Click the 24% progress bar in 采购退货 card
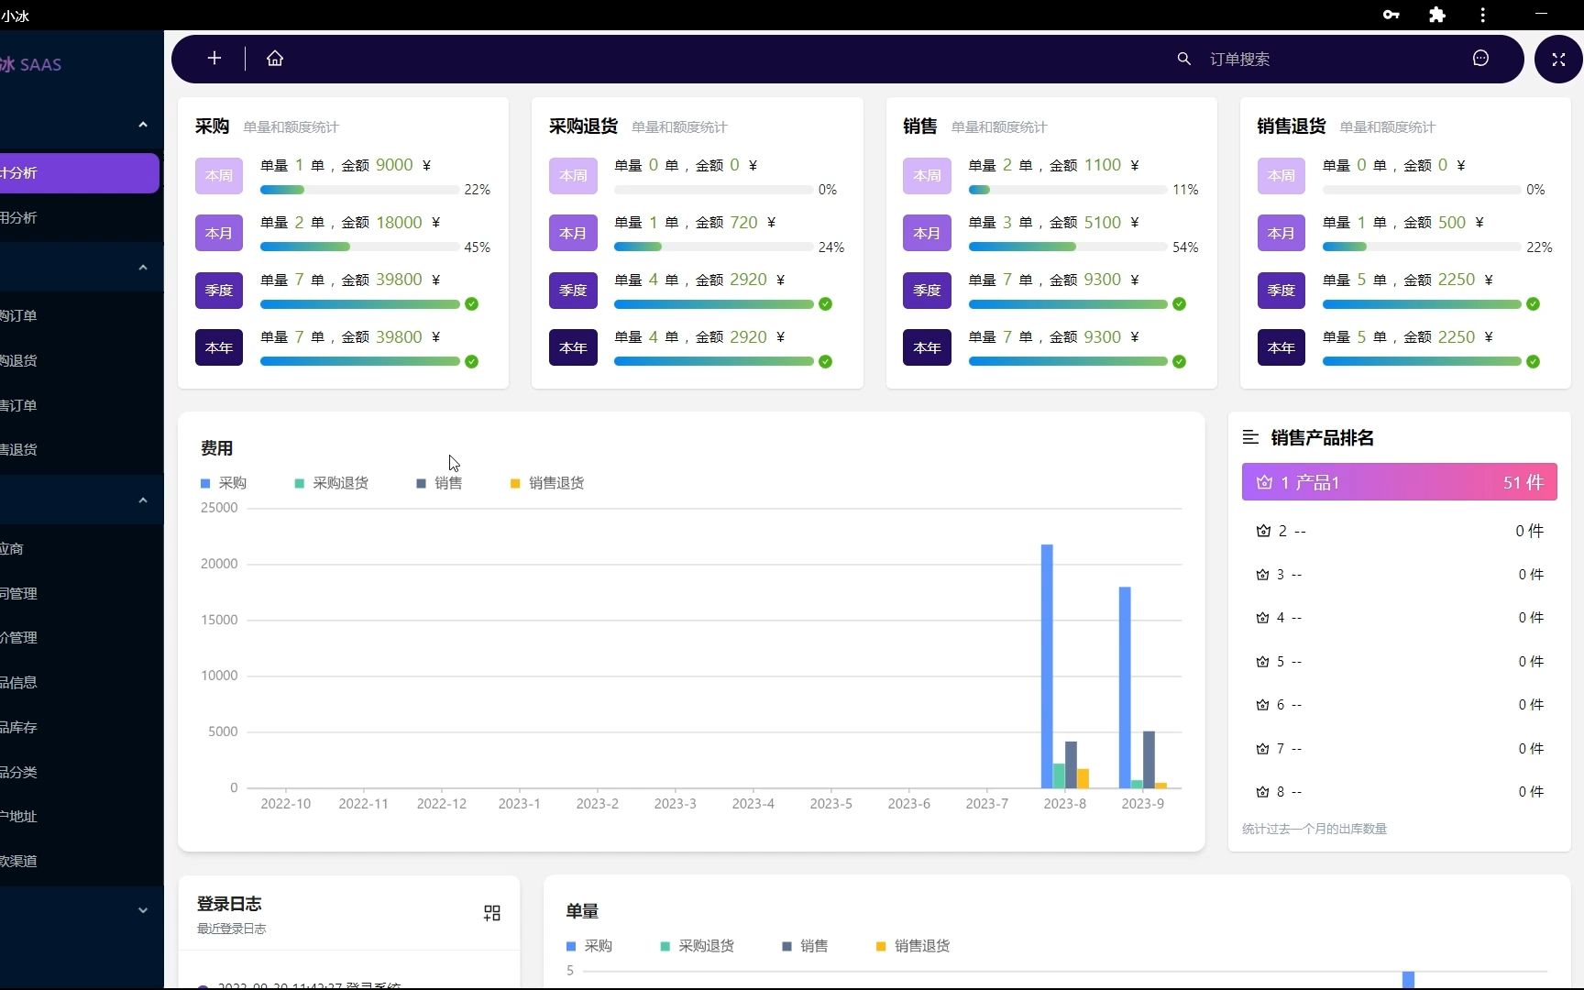 click(713, 247)
